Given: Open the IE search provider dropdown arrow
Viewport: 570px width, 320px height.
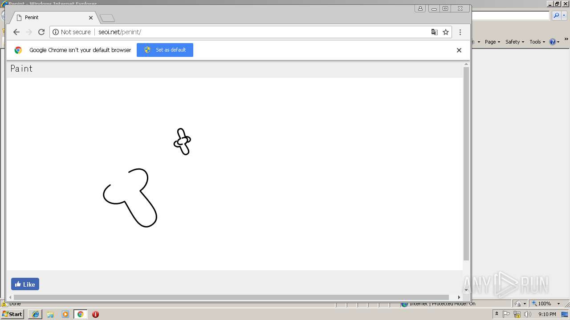Looking at the screenshot, I should click(x=564, y=16).
